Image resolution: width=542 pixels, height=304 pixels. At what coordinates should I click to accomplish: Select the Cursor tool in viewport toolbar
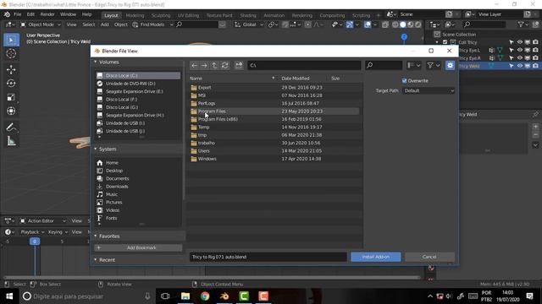11,54
